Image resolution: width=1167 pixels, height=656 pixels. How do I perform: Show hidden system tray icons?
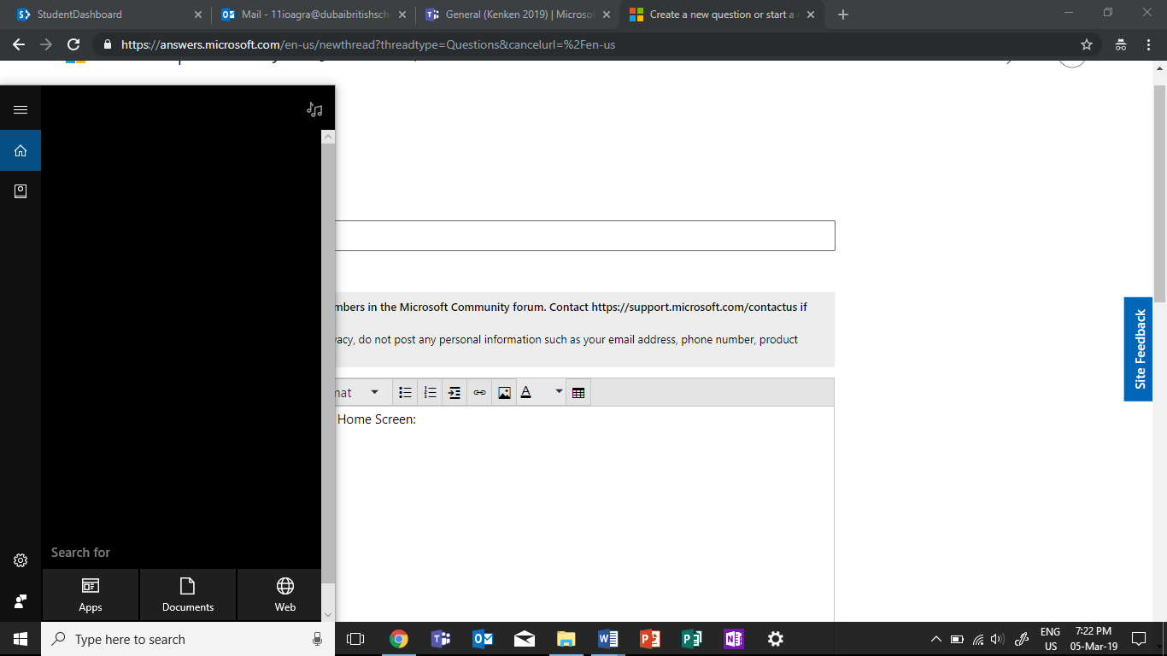point(936,639)
